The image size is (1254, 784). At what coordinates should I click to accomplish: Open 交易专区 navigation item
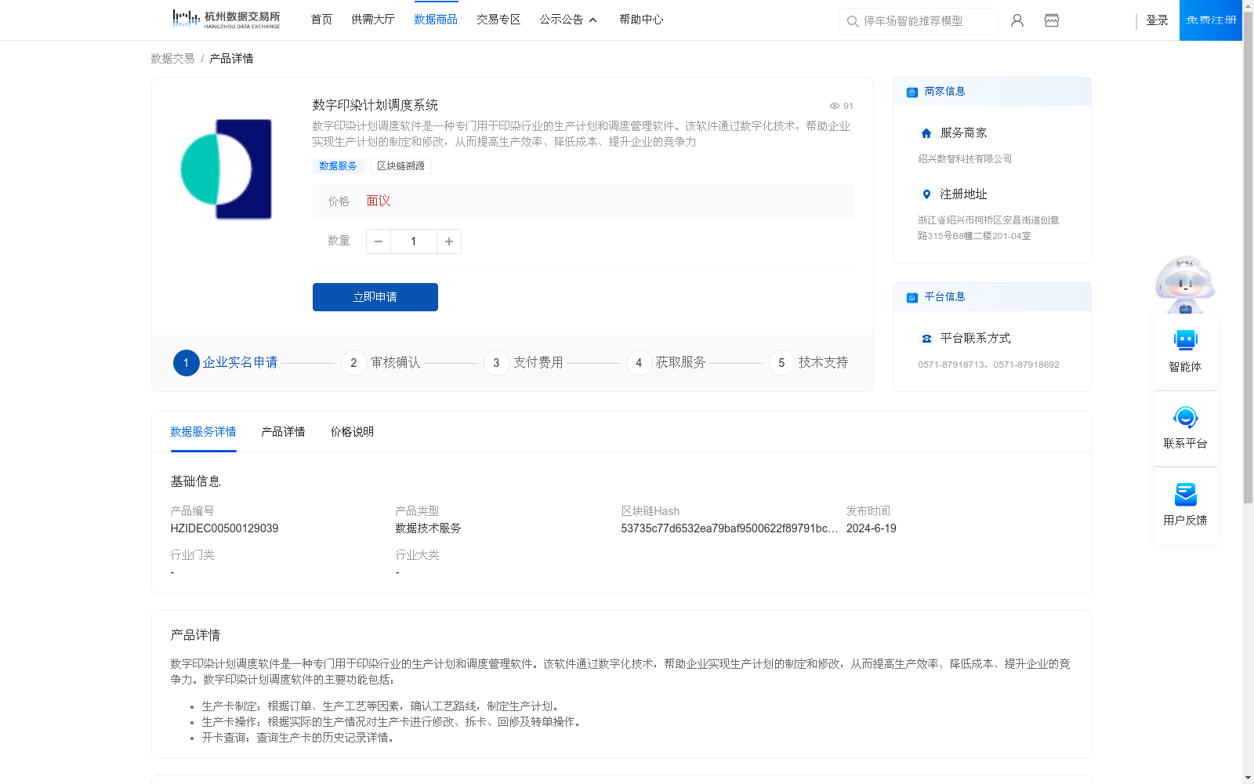pyautogui.click(x=498, y=20)
